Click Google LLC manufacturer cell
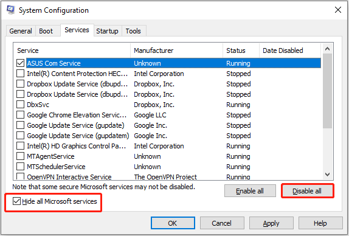 (150, 115)
